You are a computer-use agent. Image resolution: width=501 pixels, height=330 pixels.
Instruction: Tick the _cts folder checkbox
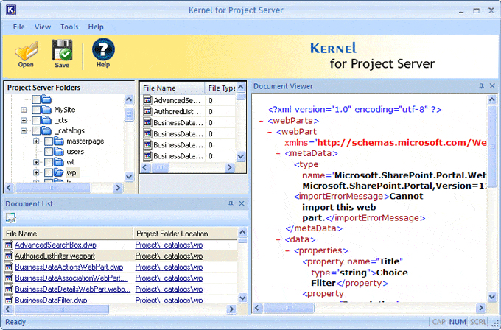tap(36, 121)
